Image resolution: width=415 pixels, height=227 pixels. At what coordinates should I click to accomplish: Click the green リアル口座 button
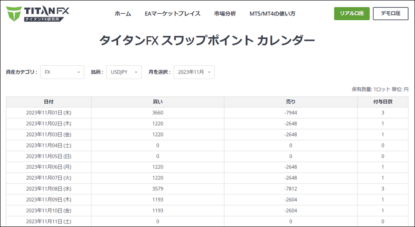[352, 14]
